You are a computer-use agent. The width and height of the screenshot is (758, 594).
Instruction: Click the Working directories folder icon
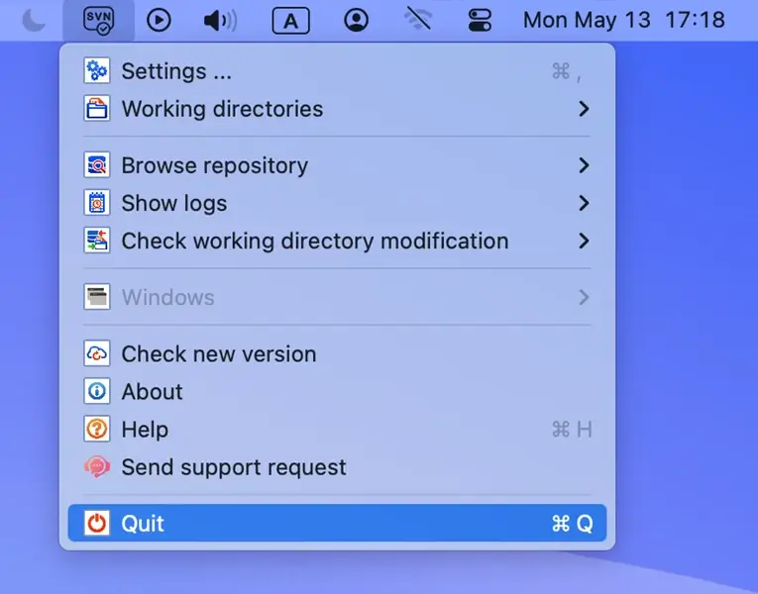click(97, 108)
